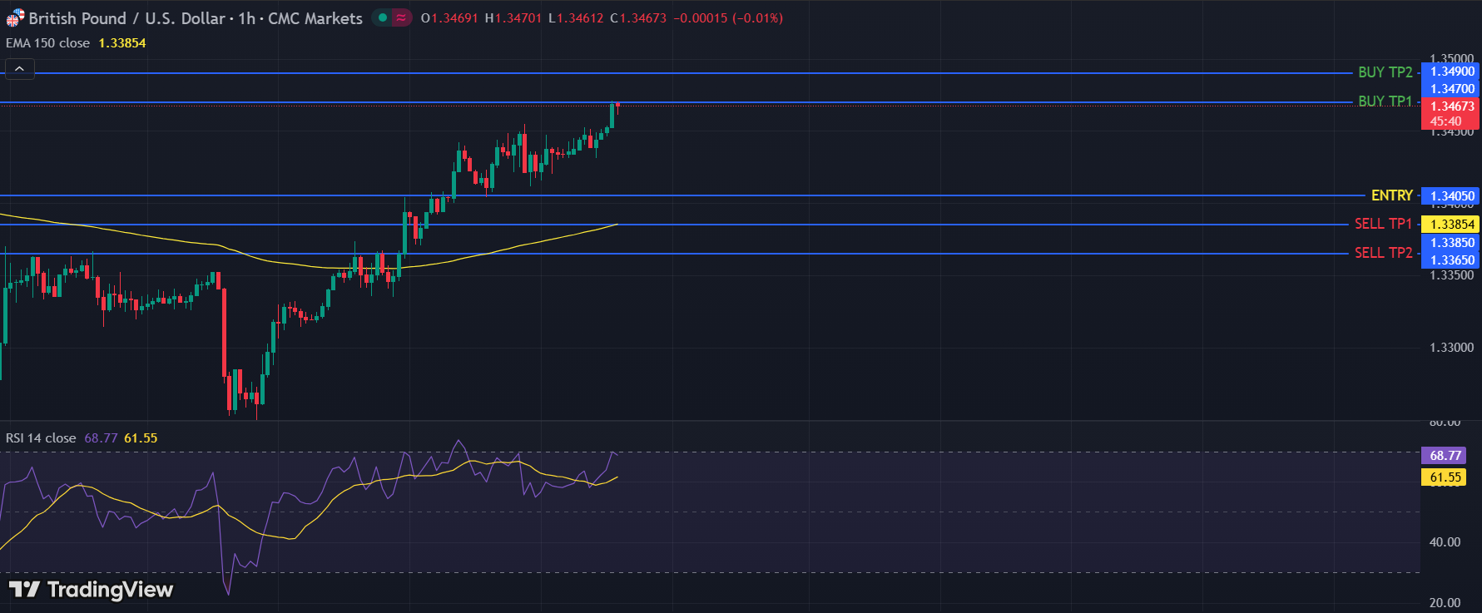Select the yellow ENTRY line label
The height and width of the screenshot is (613, 1482).
coord(1391,195)
